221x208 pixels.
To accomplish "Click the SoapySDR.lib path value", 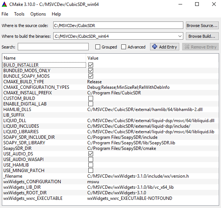I will pyautogui.click(x=131, y=143).
